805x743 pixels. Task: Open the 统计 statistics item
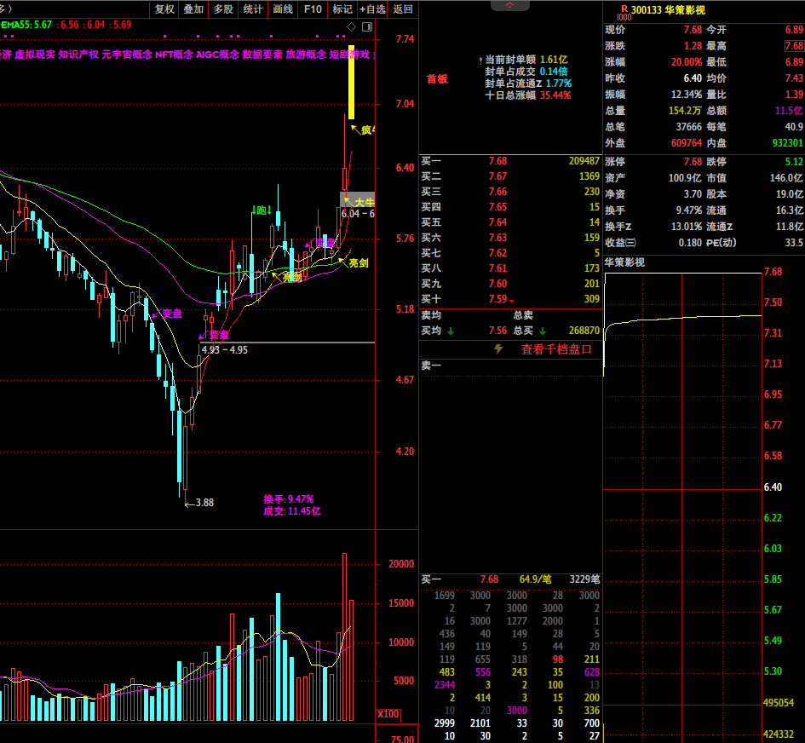point(253,9)
